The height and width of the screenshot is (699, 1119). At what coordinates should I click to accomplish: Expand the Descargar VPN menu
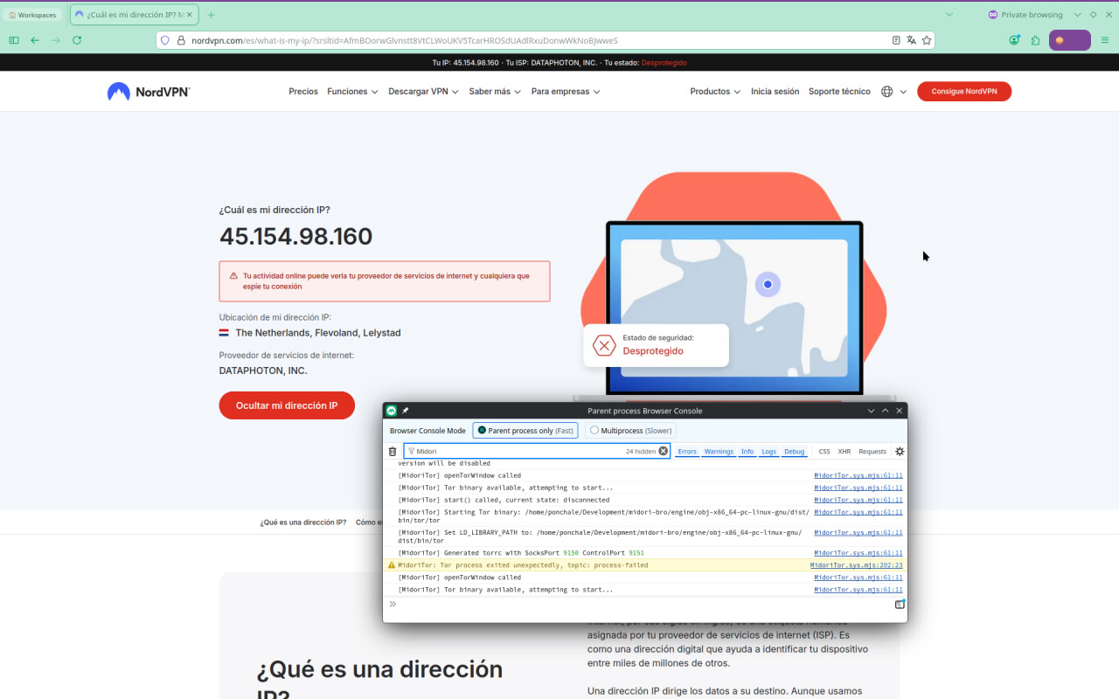[423, 92]
